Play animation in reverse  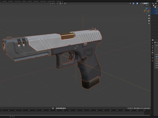(60, 108)
